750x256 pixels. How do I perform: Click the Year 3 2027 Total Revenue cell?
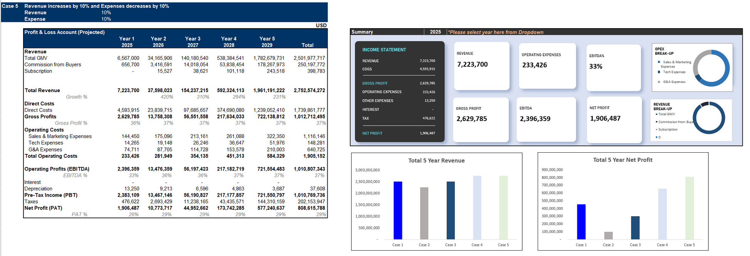[x=194, y=91]
